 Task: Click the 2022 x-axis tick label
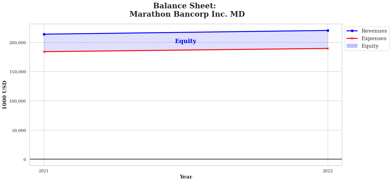(x=328, y=171)
